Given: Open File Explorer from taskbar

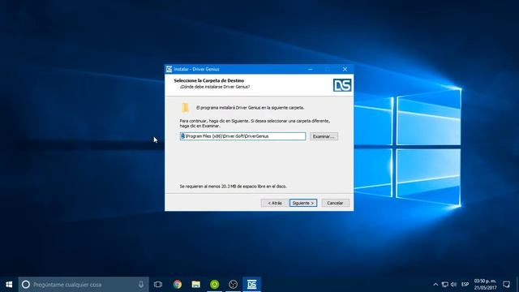Looking at the screenshot, I should (x=196, y=285).
